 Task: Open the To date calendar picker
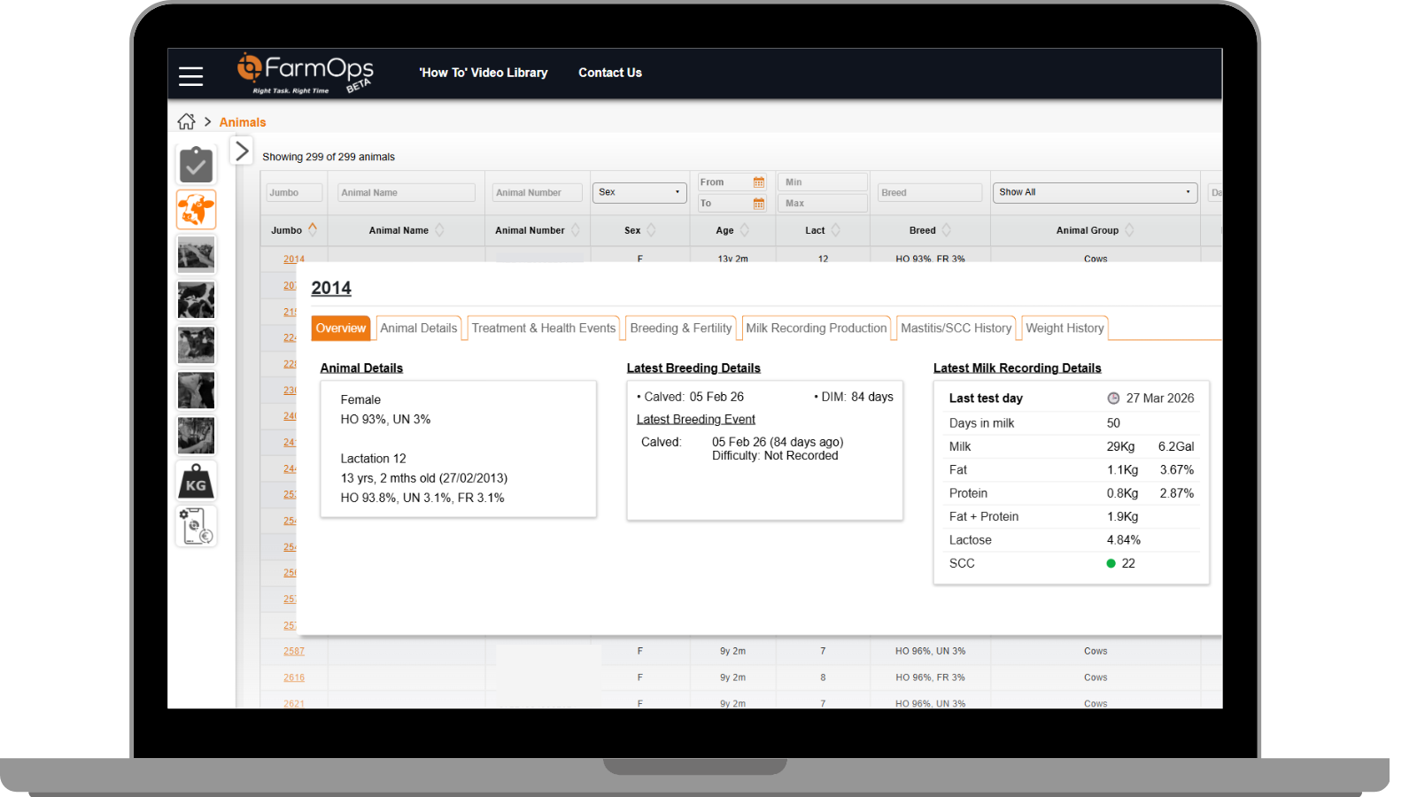(x=759, y=204)
